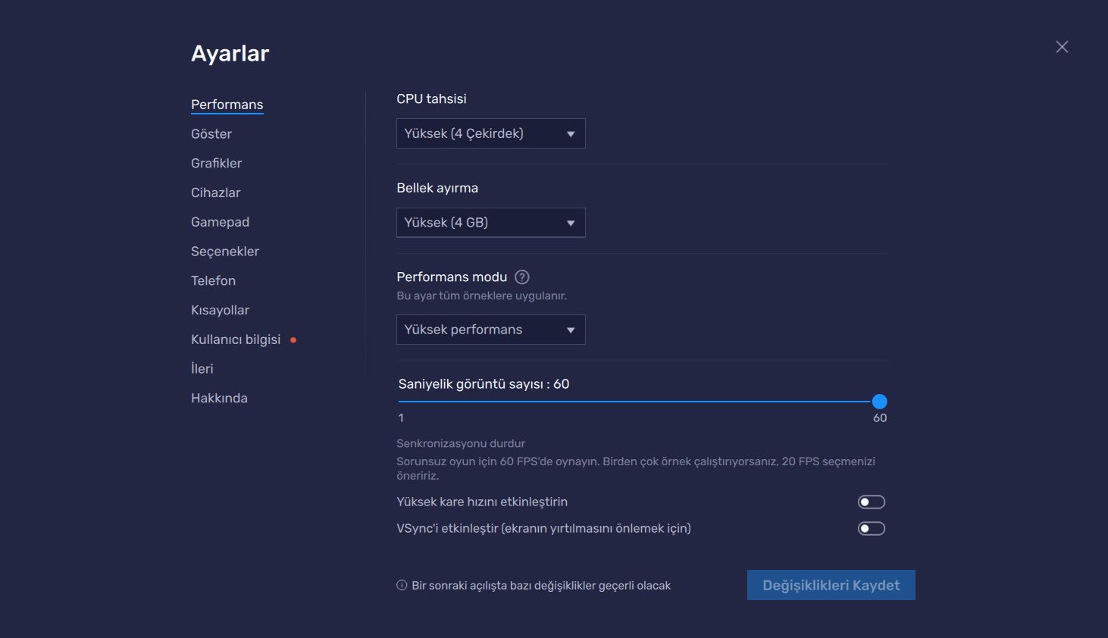1108x638 pixels.
Task: Go to the Cihazlar section
Action: (x=215, y=192)
